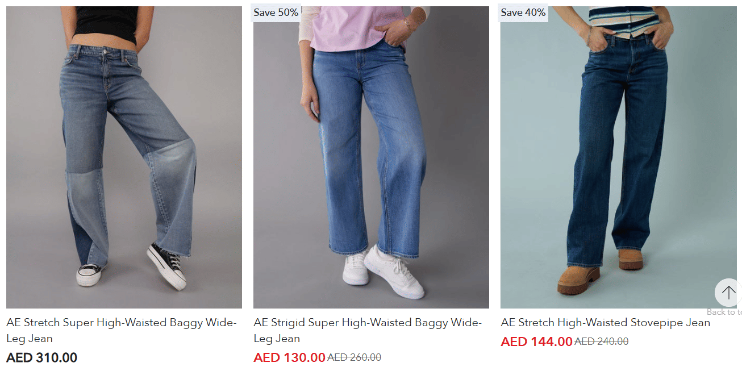Open AE Stretch Super High-Waisted Baggy Wide-Leg Jean title

(x=122, y=331)
